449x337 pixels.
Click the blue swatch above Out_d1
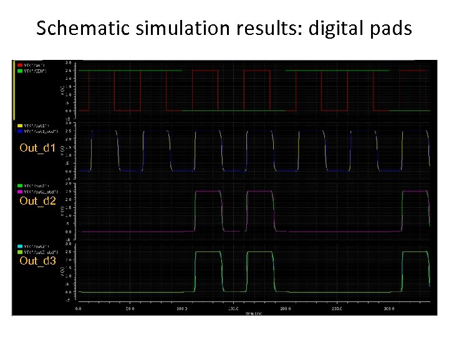point(20,131)
